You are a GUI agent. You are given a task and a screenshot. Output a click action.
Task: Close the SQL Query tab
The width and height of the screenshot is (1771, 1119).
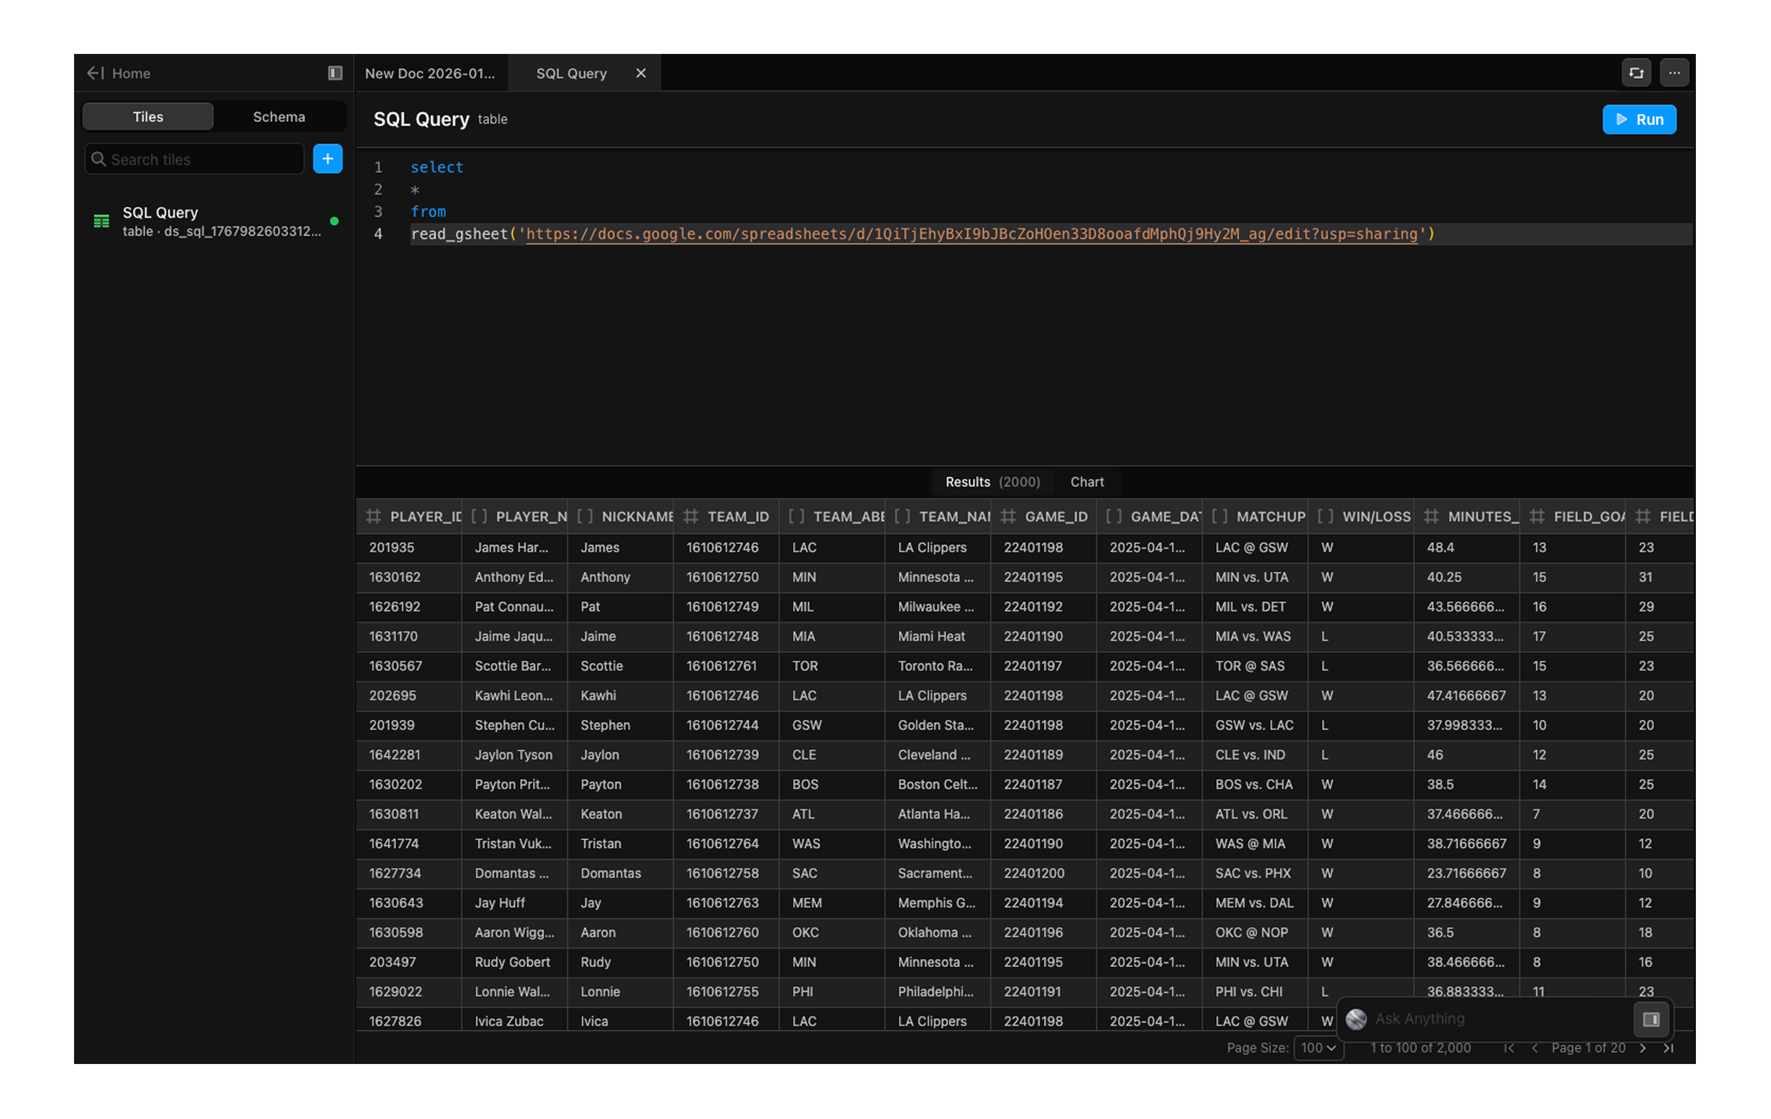coord(641,74)
